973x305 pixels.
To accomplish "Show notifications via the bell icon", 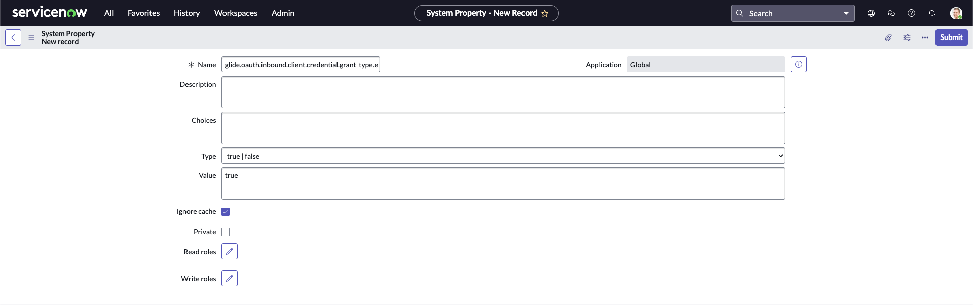I will click(x=932, y=13).
